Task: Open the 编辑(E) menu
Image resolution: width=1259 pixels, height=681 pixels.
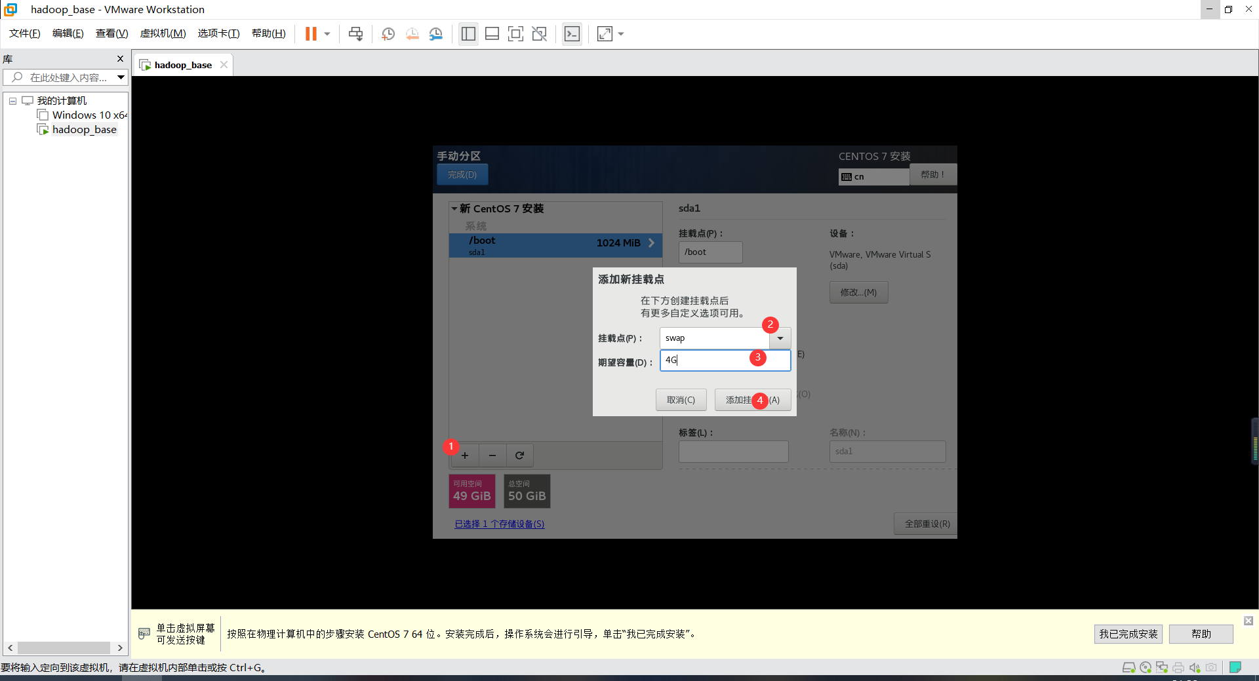Action: click(68, 33)
